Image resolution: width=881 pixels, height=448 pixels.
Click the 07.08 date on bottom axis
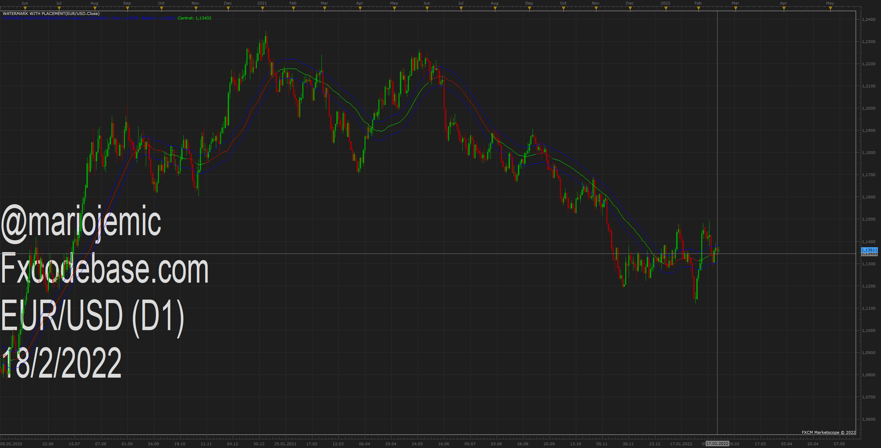point(101,444)
